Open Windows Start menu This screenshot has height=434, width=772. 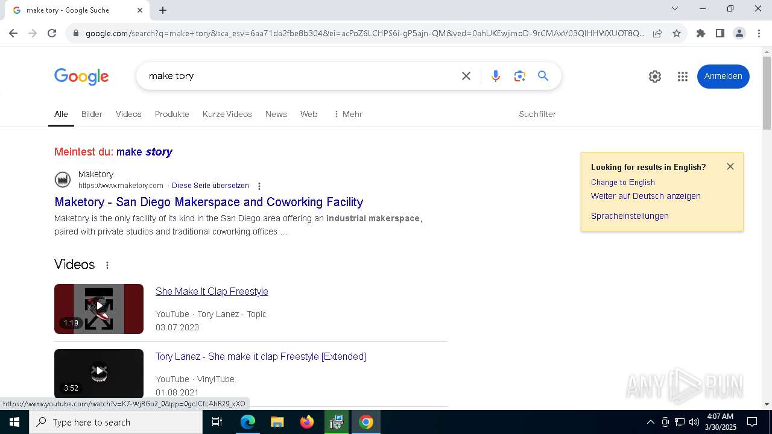14,422
